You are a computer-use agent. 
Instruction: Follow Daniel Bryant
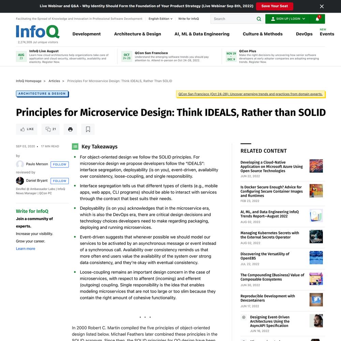[60, 181]
